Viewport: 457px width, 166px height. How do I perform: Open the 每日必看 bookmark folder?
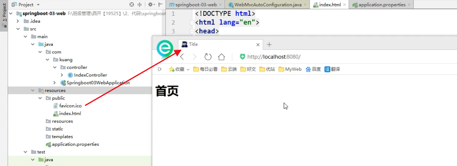coord(205,69)
